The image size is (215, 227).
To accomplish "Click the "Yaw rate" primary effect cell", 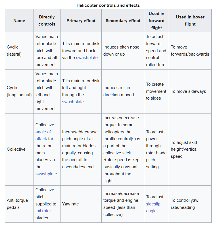I will point(70,204).
